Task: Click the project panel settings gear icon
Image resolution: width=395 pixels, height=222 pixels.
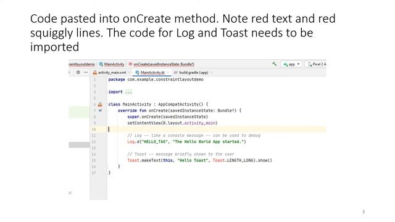Action: pos(78,72)
